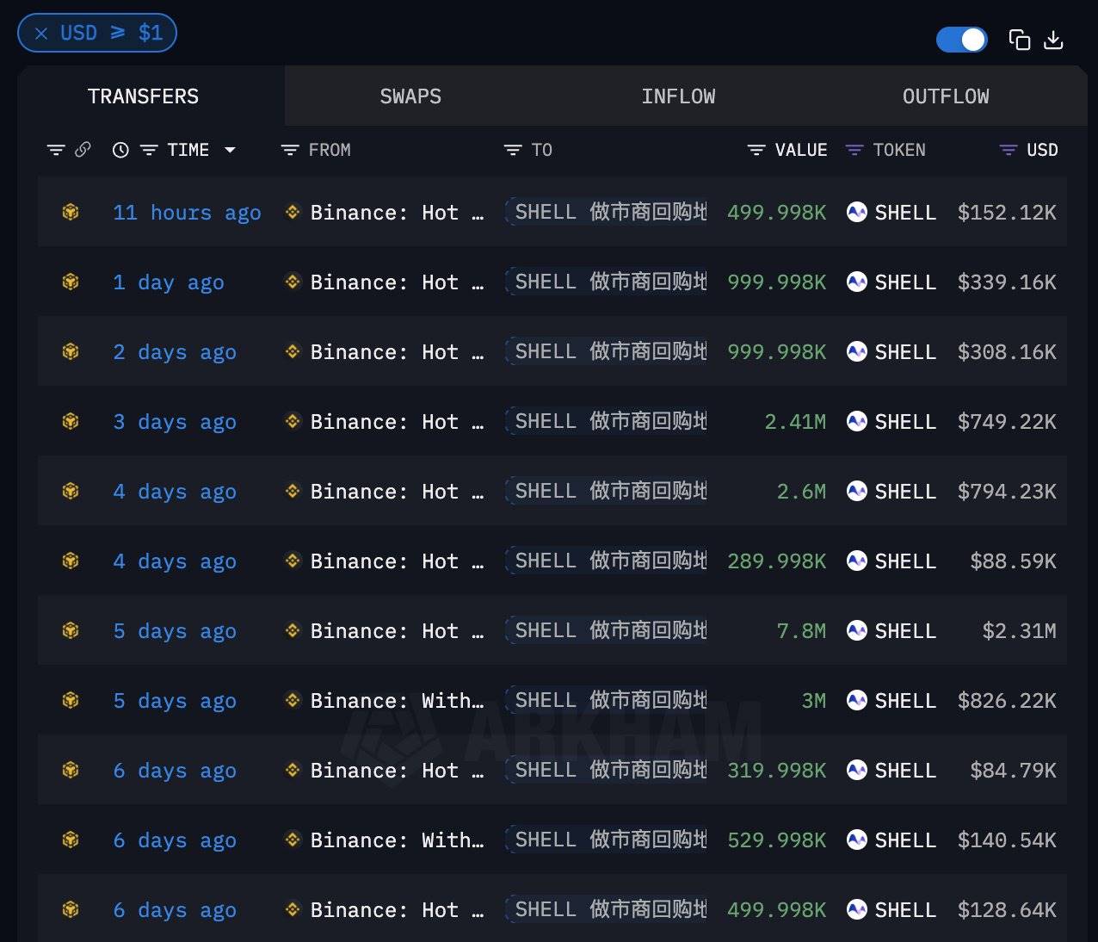1098x942 pixels.
Task: Click the link chain icon in header
Action: (x=83, y=150)
